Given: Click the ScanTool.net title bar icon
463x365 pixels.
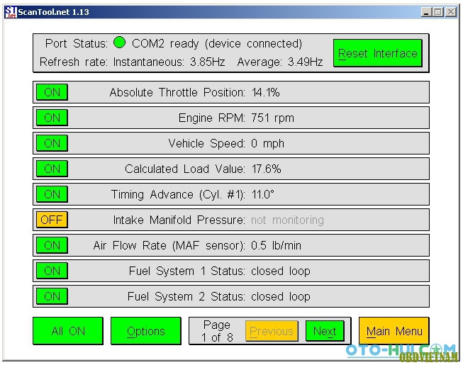Looking at the screenshot, I should coord(11,12).
